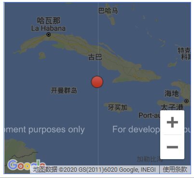The width and height of the screenshot is (194, 178).
Task: Click the map data copyright text
Action: click(x=95, y=169)
